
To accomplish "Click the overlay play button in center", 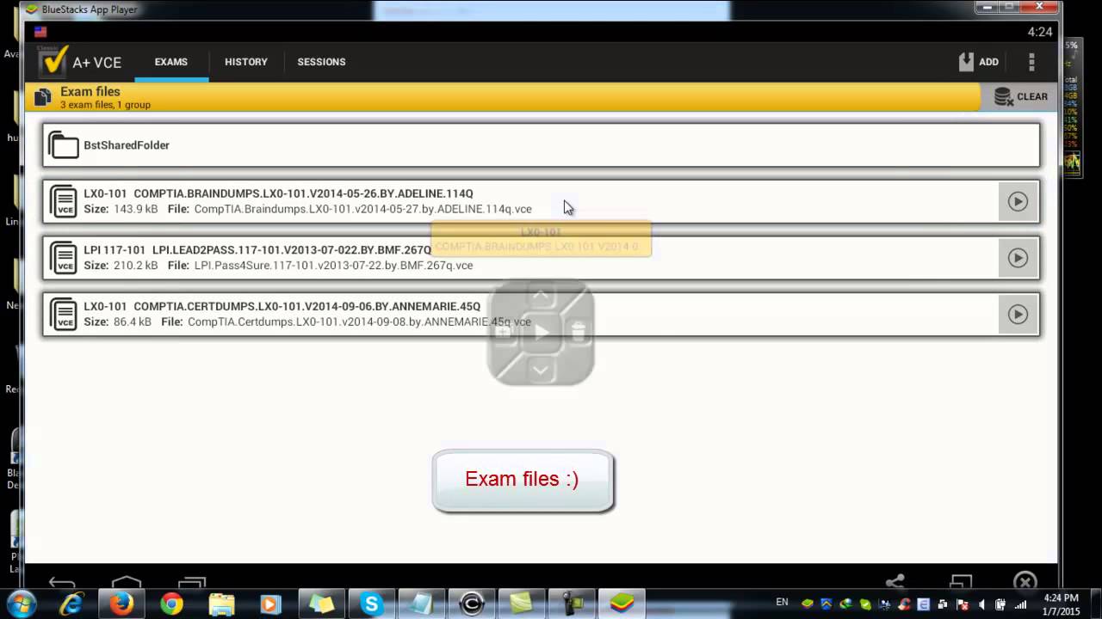I will 541,333.
